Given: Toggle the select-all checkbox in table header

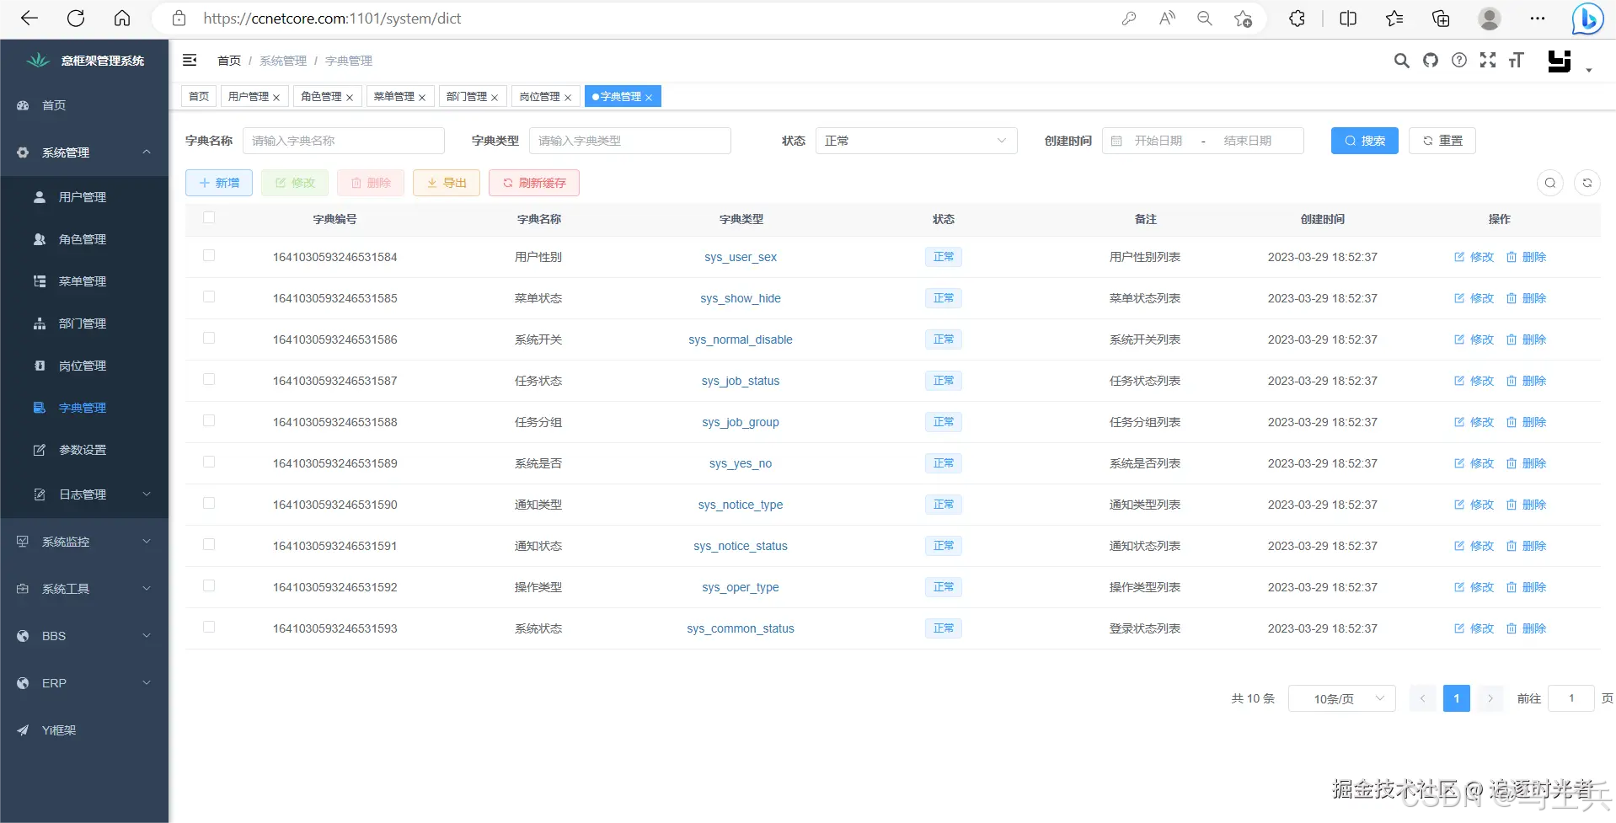Looking at the screenshot, I should pyautogui.click(x=209, y=217).
